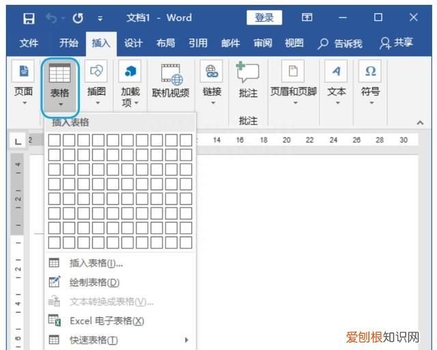Expand the 符号 dropdown arrow

tap(371, 103)
